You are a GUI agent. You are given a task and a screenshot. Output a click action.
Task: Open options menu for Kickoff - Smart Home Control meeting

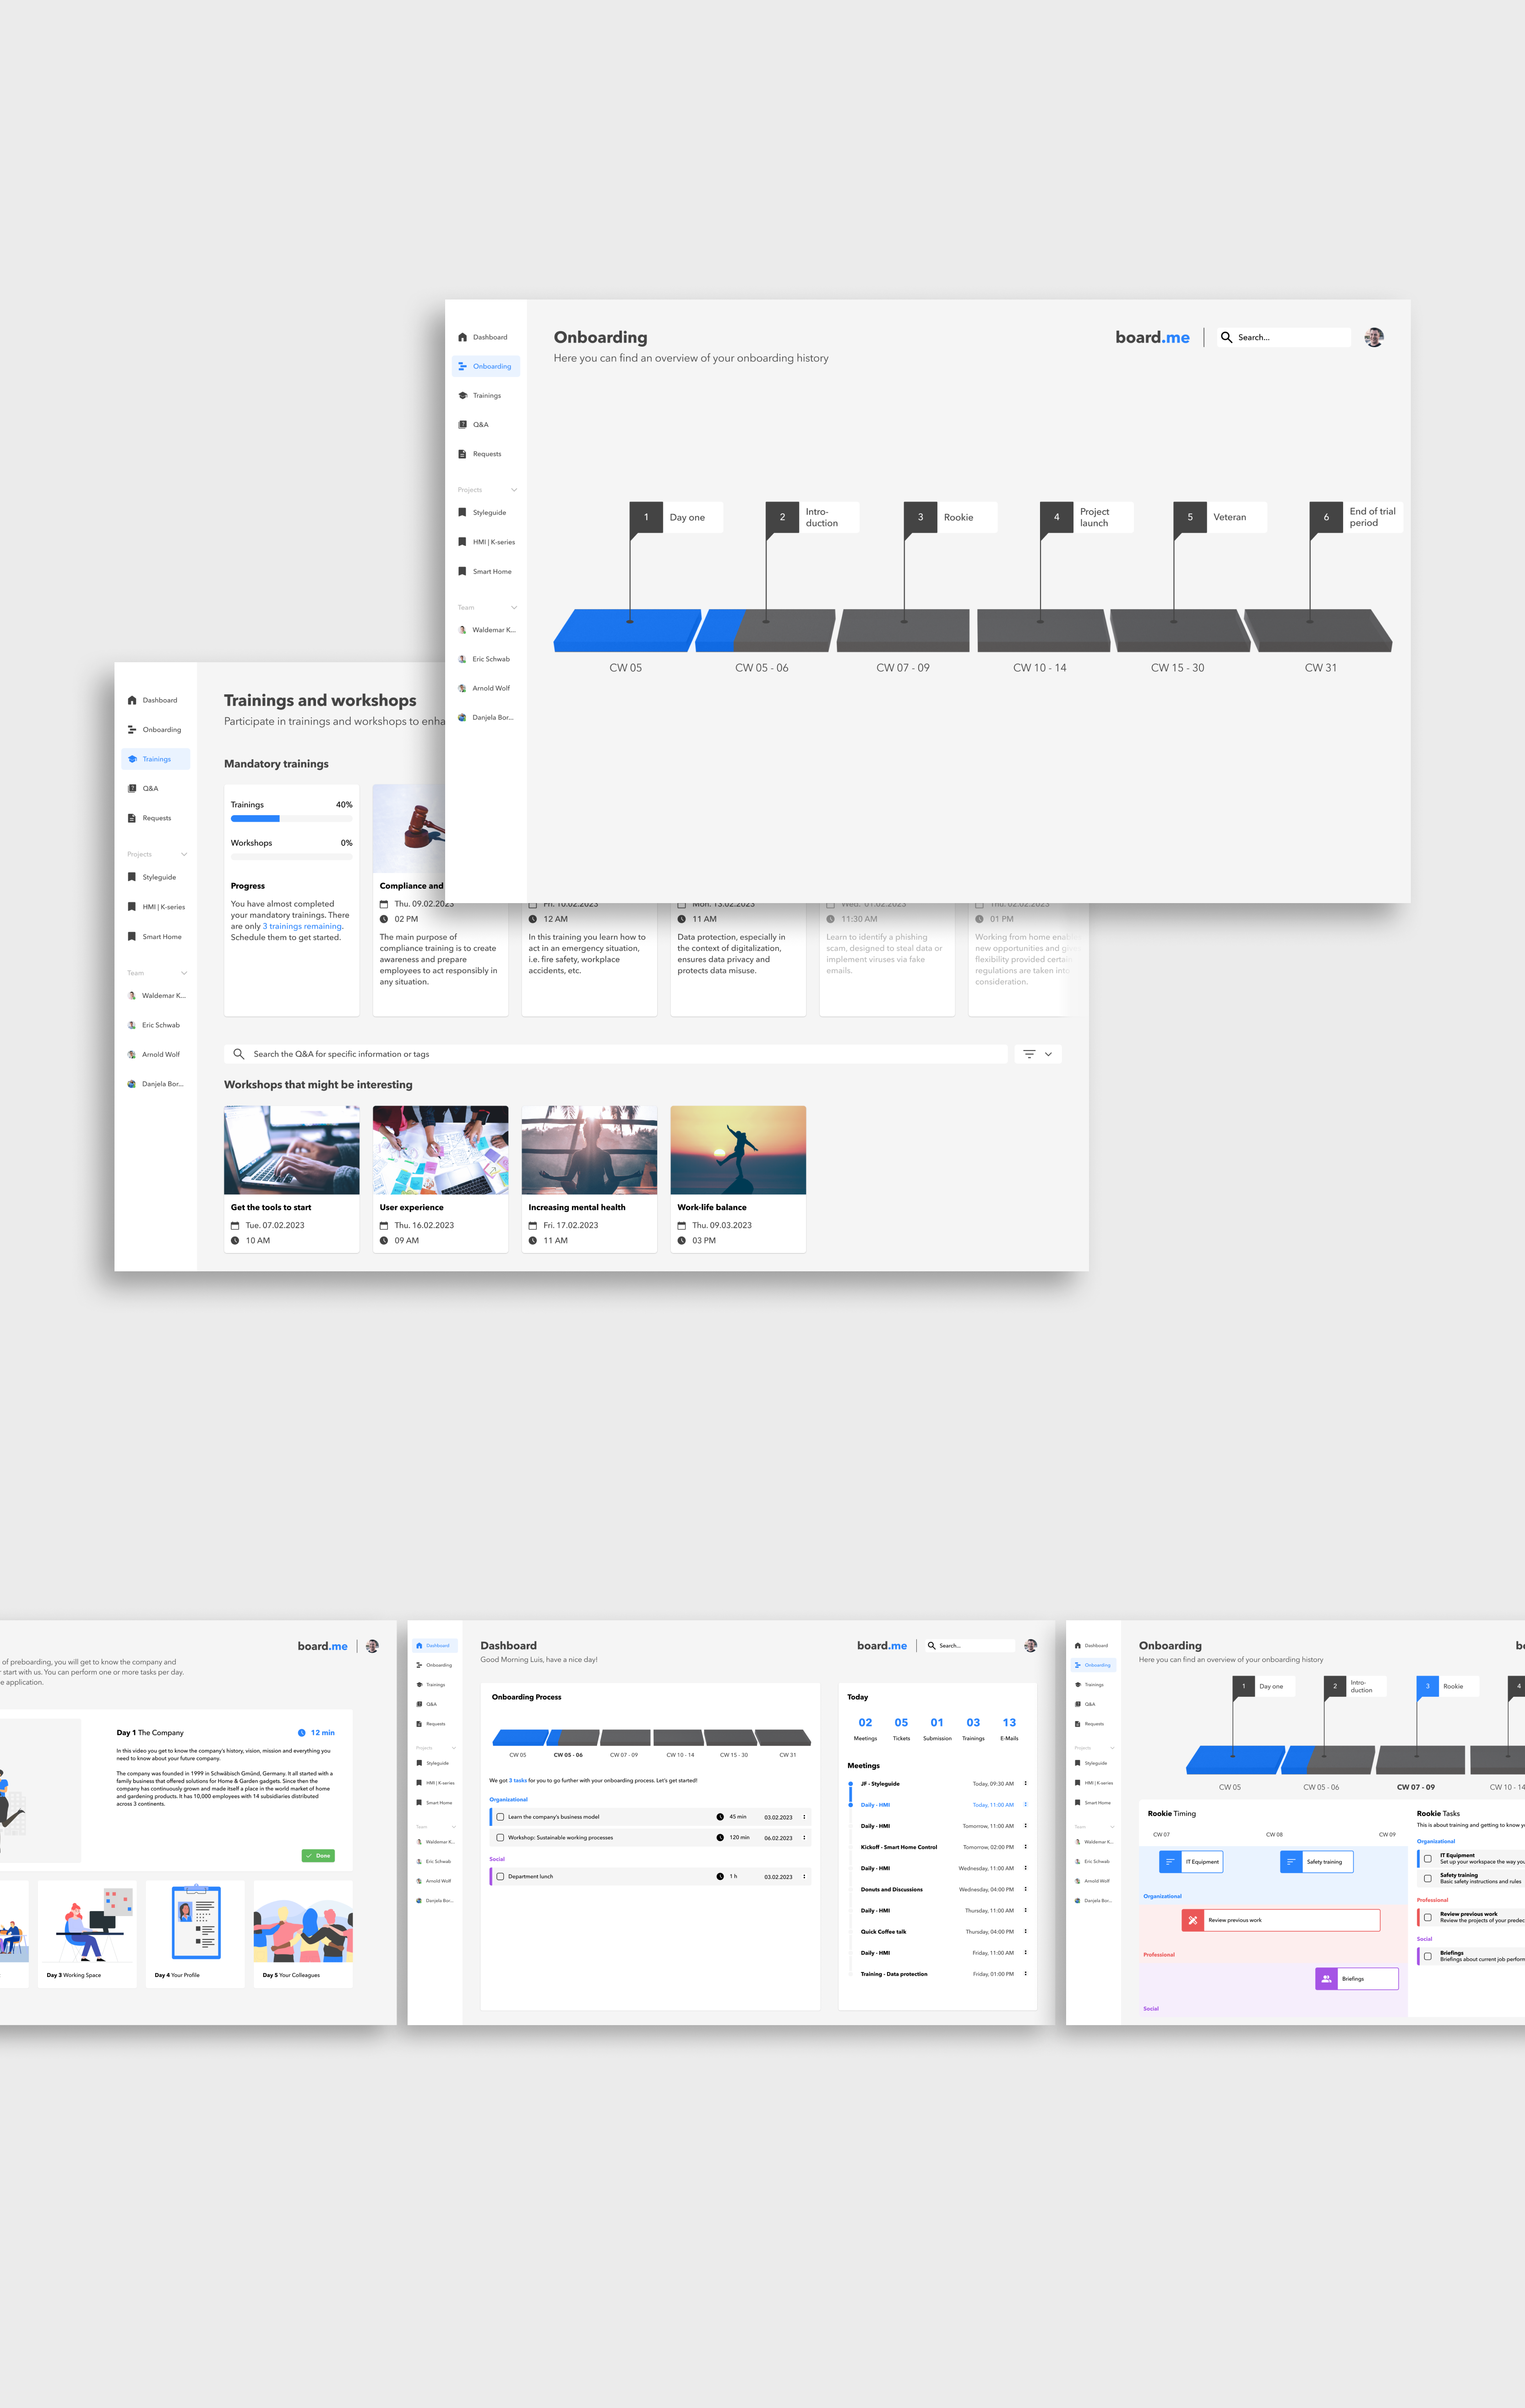click(x=1025, y=1847)
